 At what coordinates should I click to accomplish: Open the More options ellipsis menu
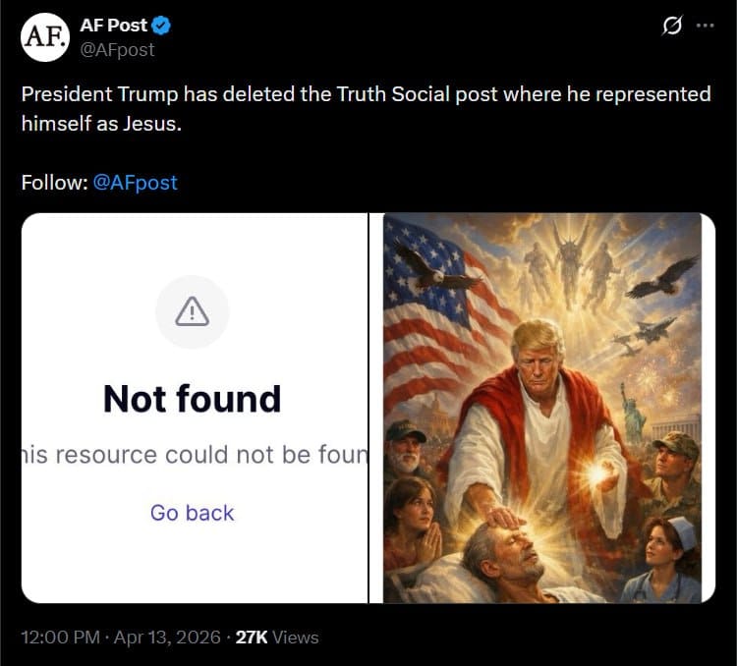705,27
